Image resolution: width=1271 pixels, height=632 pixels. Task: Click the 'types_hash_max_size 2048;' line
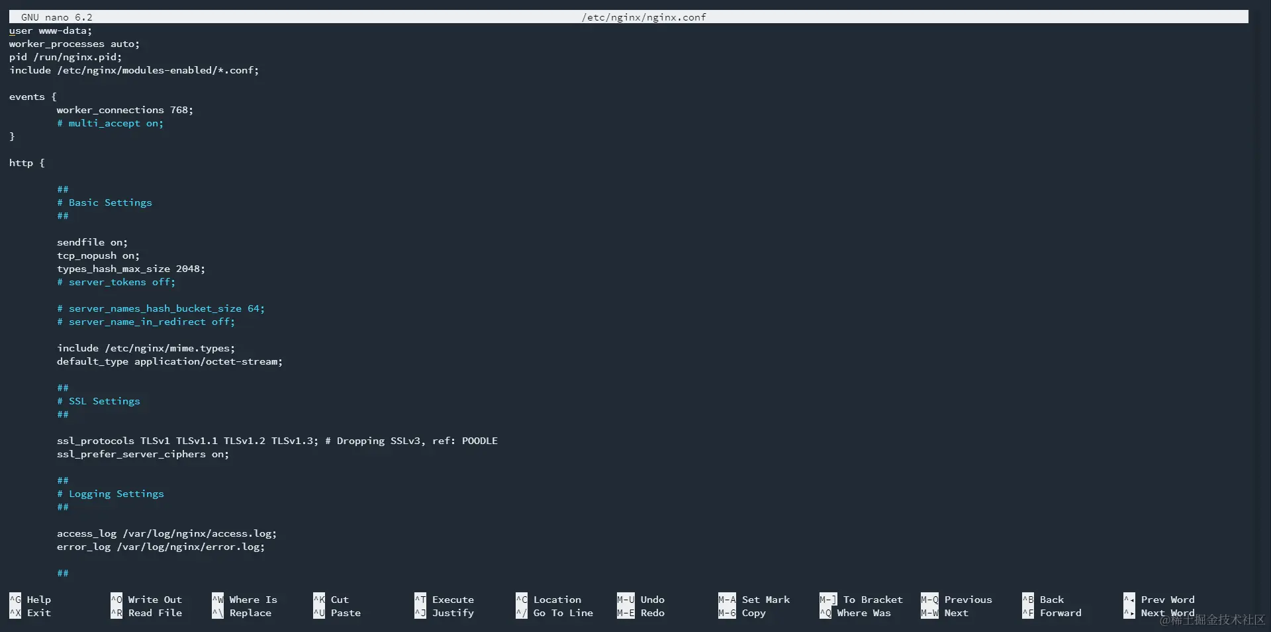[131, 269]
